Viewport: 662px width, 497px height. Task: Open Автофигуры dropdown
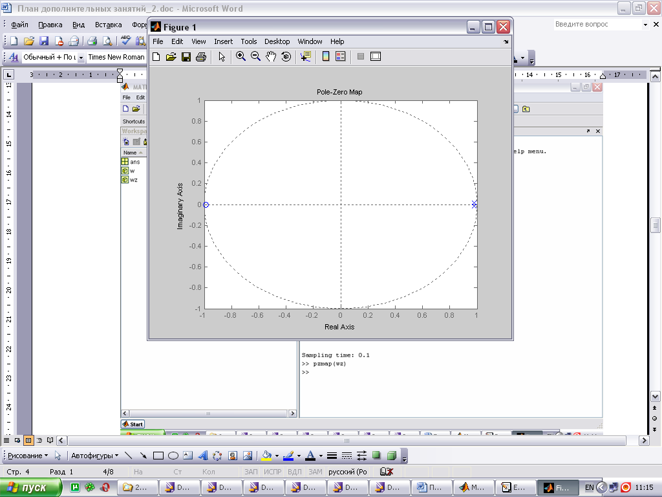(94, 456)
